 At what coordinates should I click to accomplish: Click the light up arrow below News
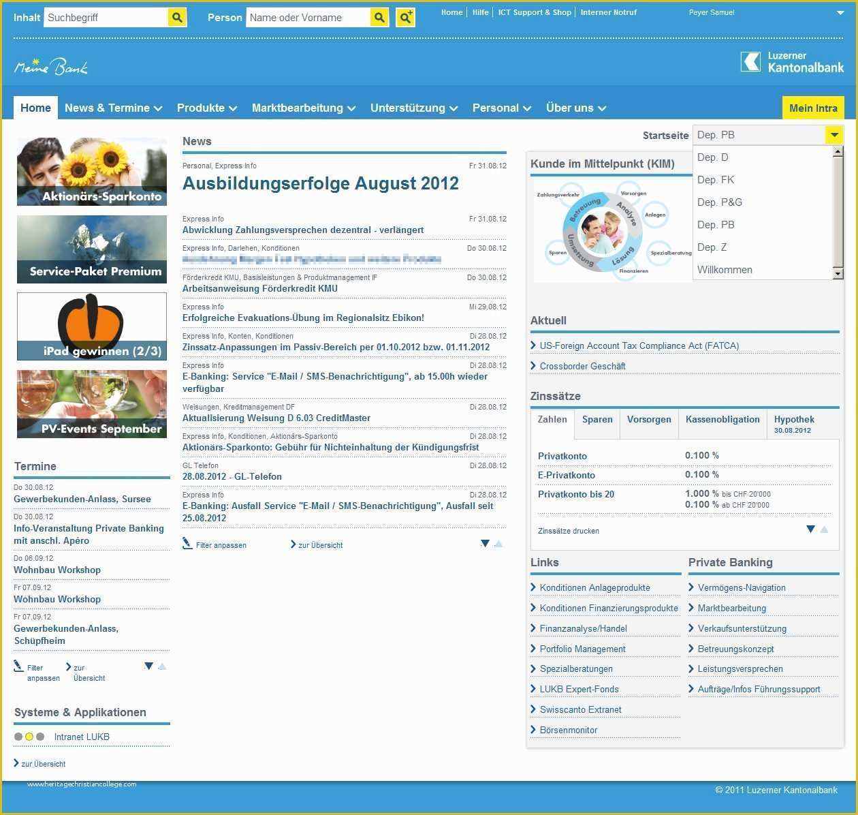[x=498, y=544]
